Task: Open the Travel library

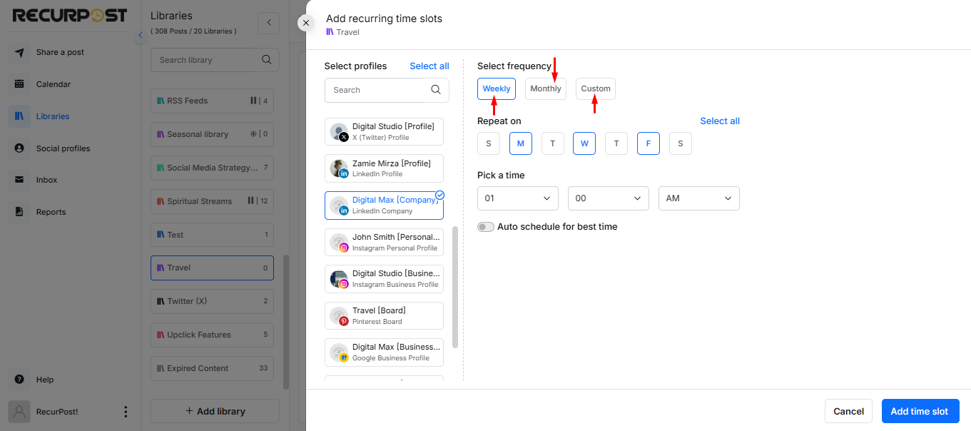Action: click(212, 268)
